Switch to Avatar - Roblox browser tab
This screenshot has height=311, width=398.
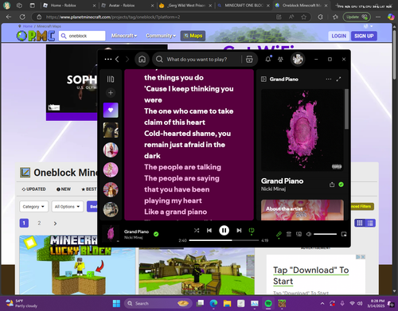pyautogui.click(x=127, y=6)
